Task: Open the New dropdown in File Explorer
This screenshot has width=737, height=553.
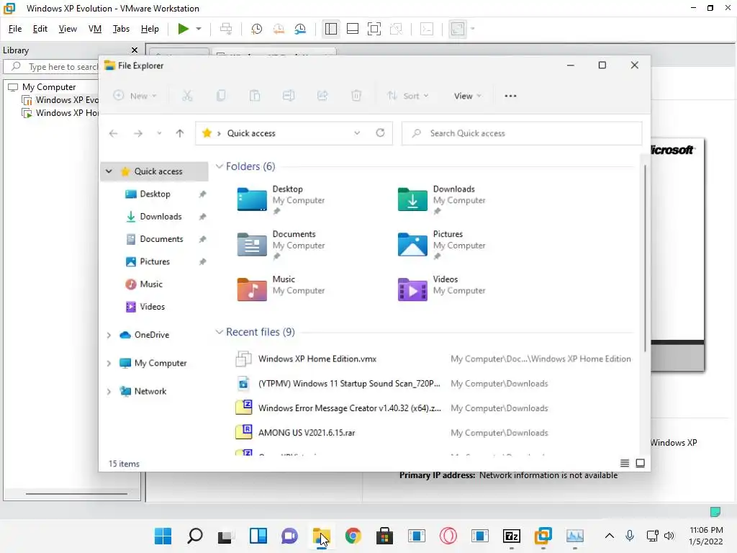Action: coord(135,96)
